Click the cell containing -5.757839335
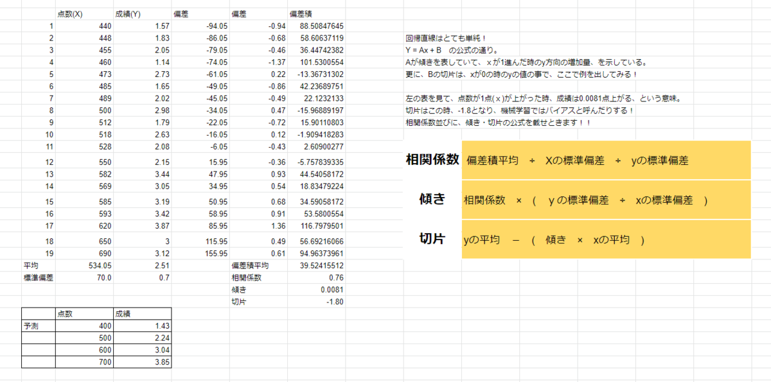Image resolution: width=771 pixels, height=382 pixels. [316, 162]
